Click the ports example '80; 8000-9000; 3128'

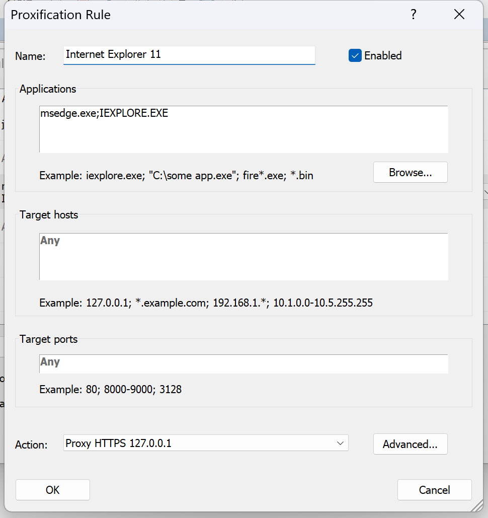click(x=134, y=390)
